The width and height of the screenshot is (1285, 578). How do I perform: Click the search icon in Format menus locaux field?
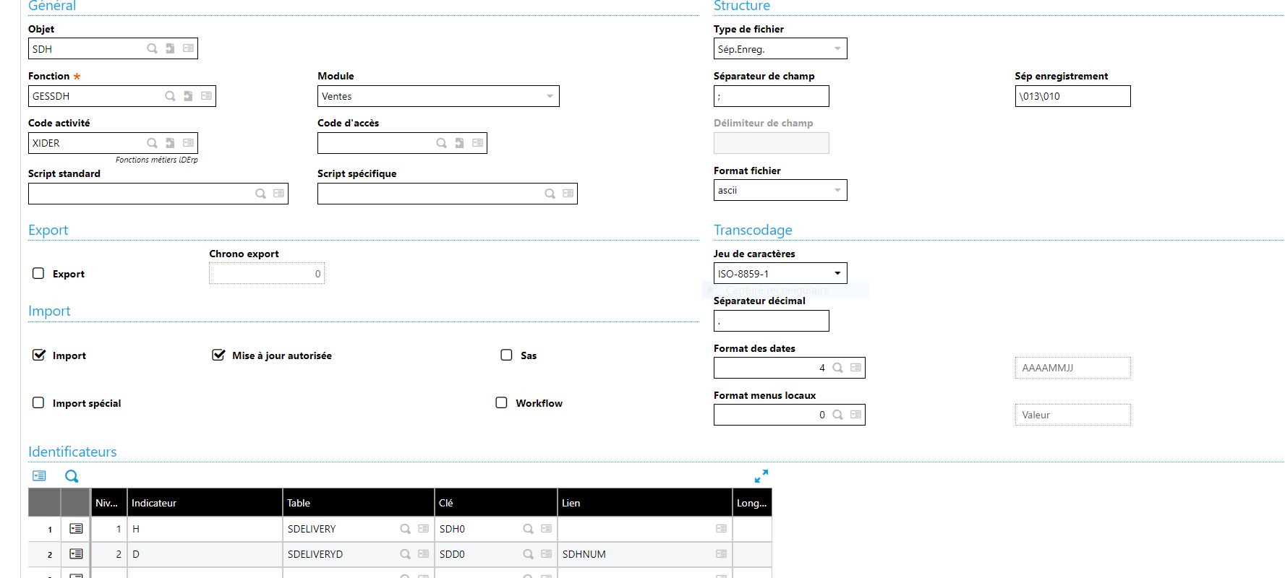tap(837, 415)
